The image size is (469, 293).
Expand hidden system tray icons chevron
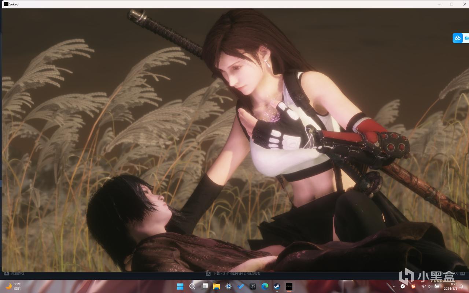(394, 286)
